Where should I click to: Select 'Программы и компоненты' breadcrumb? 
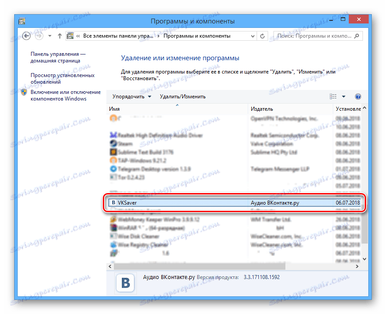(x=197, y=36)
